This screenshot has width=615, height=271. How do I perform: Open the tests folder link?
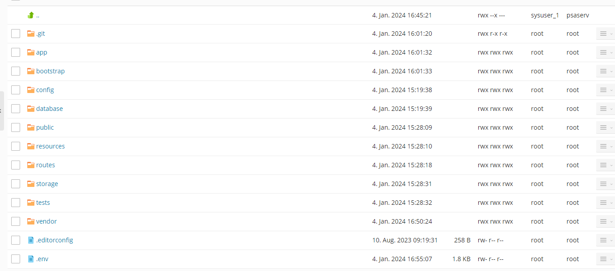(x=43, y=203)
